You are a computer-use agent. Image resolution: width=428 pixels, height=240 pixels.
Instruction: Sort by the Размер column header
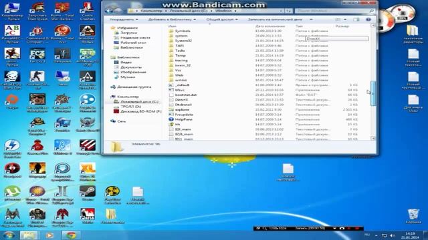pyautogui.click(x=342, y=27)
